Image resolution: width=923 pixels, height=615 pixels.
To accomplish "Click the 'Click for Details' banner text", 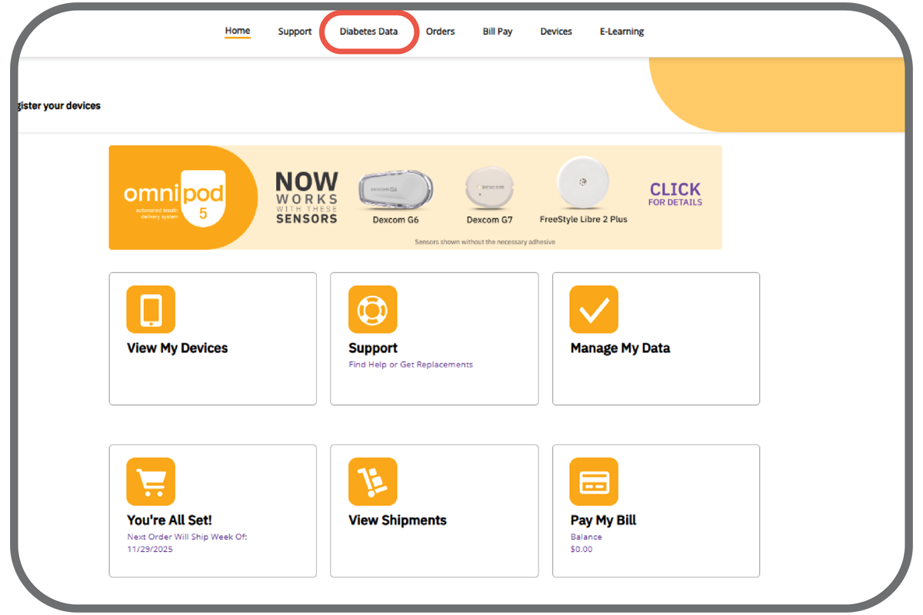I will pos(675,194).
